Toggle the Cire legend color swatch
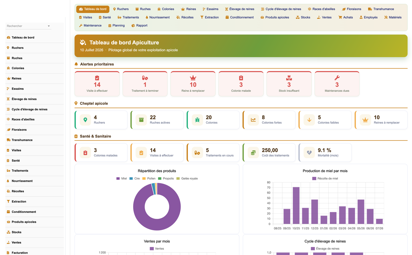The width and height of the screenshot is (412, 255). pos(131,179)
